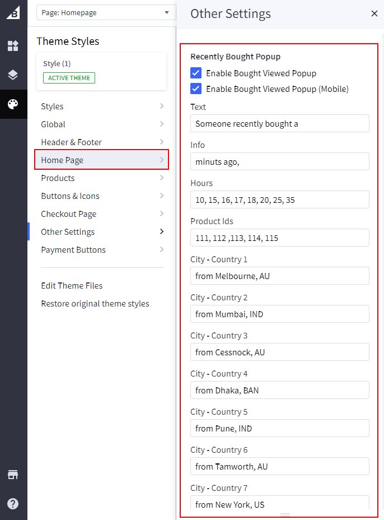
Task: Click Edit Theme Files link
Action: pos(72,286)
